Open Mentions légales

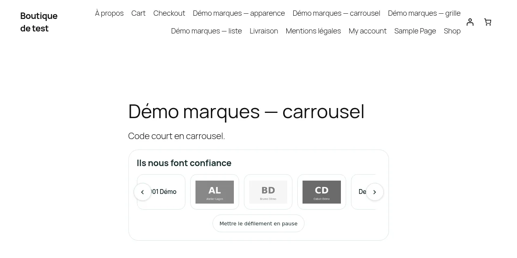(x=313, y=31)
